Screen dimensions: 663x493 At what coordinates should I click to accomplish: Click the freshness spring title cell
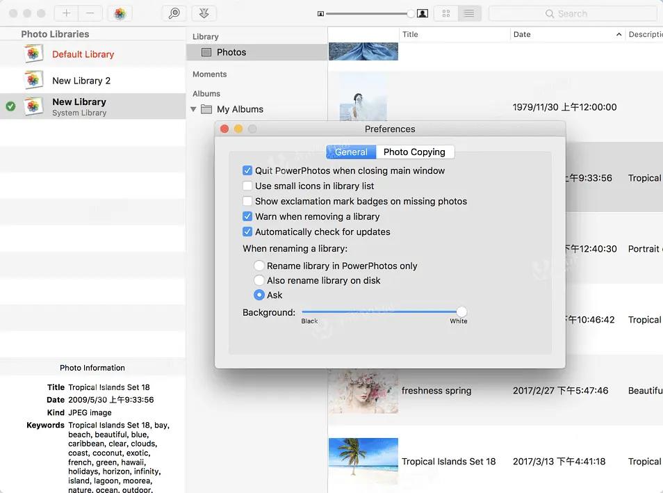(x=436, y=391)
